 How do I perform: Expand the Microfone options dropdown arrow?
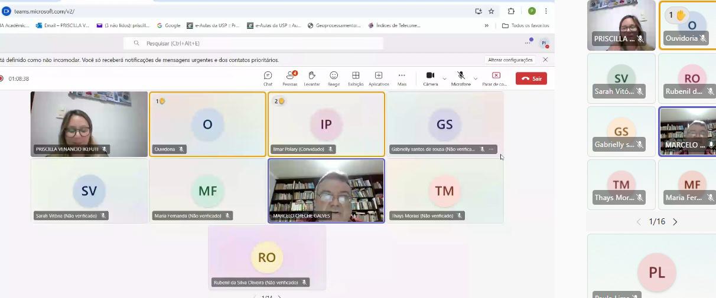point(476,78)
